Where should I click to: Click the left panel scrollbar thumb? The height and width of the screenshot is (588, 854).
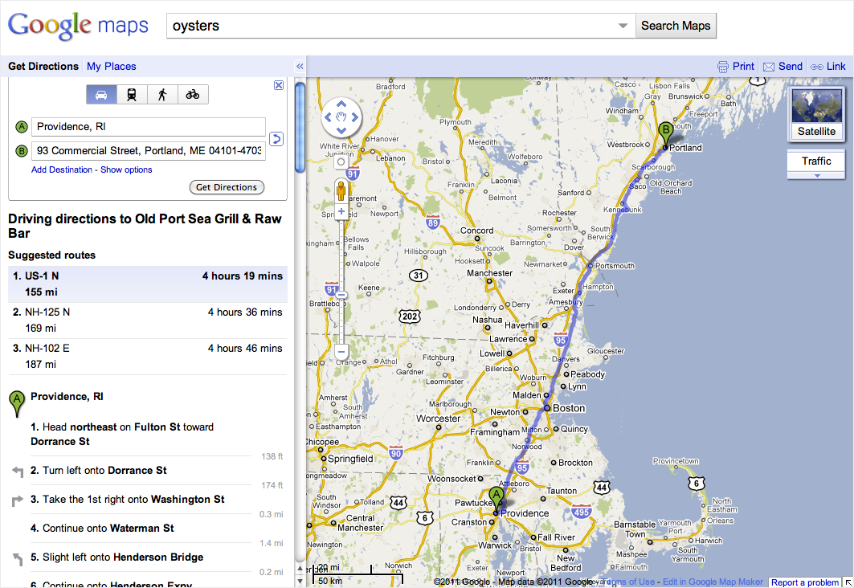300,127
